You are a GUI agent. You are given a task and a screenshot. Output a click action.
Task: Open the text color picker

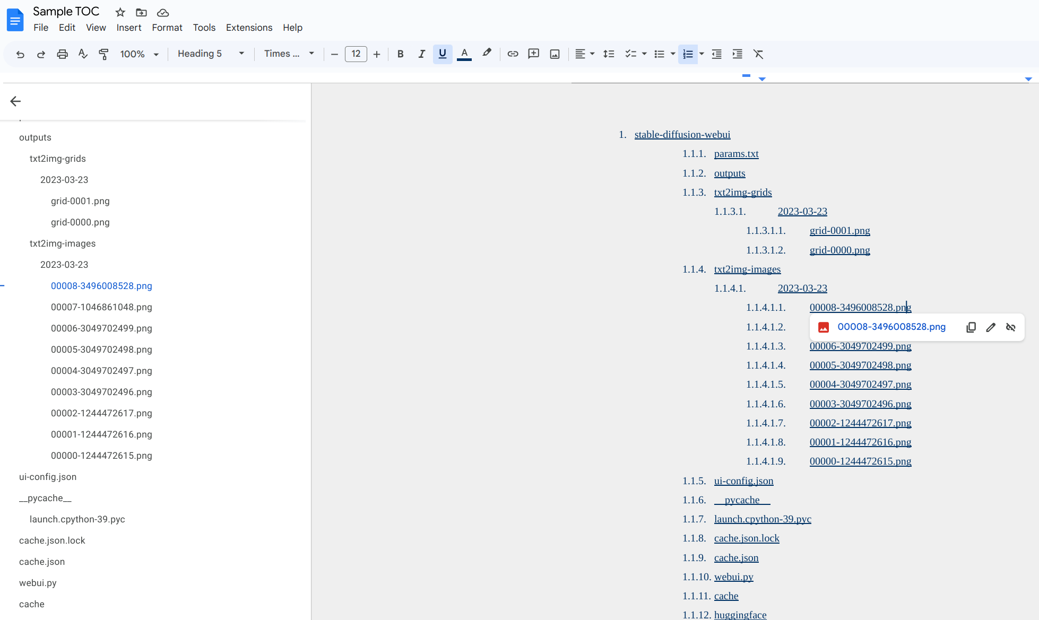click(x=464, y=54)
